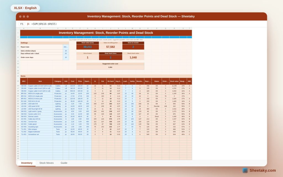This screenshot has width=283, height=177.
Task: Select item Light switch 1 gang
Action: coord(40,111)
